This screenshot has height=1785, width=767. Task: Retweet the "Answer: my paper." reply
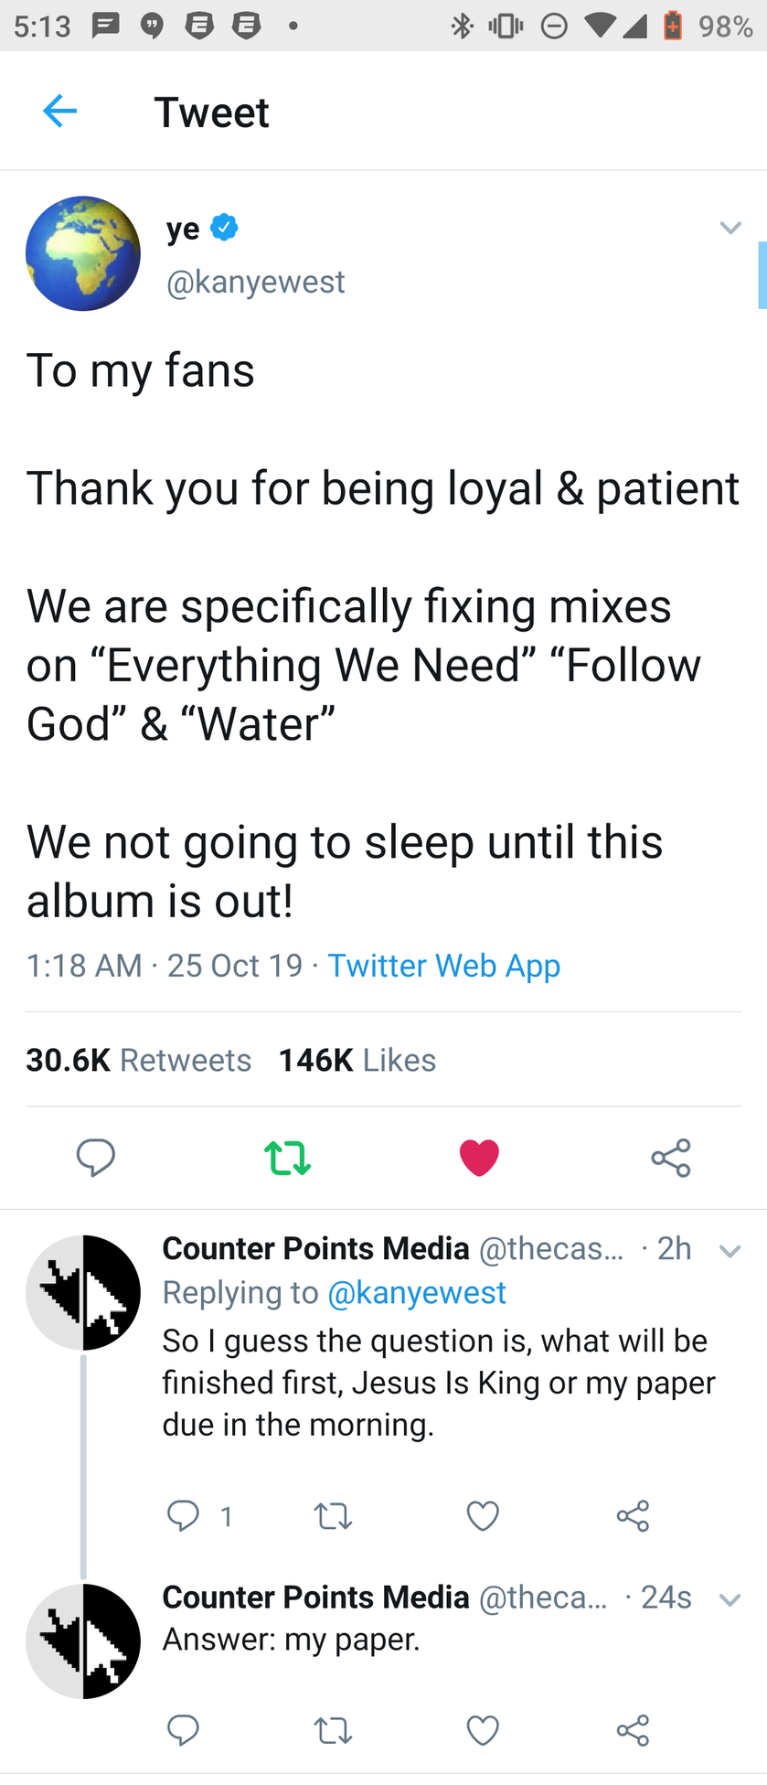click(x=333, y=1730)
